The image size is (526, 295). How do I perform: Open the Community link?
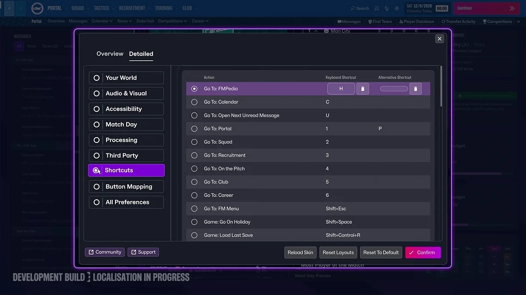point(105,252)
